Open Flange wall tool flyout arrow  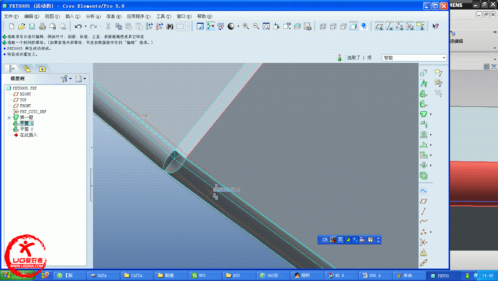(431, 114)
